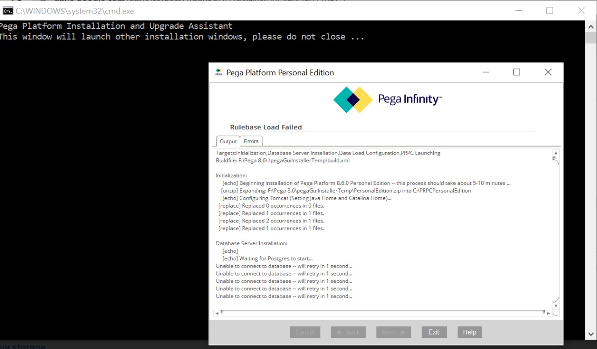Click the right arrow of the horizontal scrollbar
597x349 pixels.
548,313
